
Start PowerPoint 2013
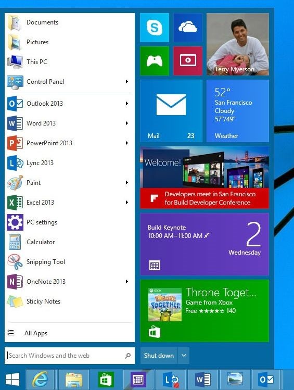[x=69, y=143]
